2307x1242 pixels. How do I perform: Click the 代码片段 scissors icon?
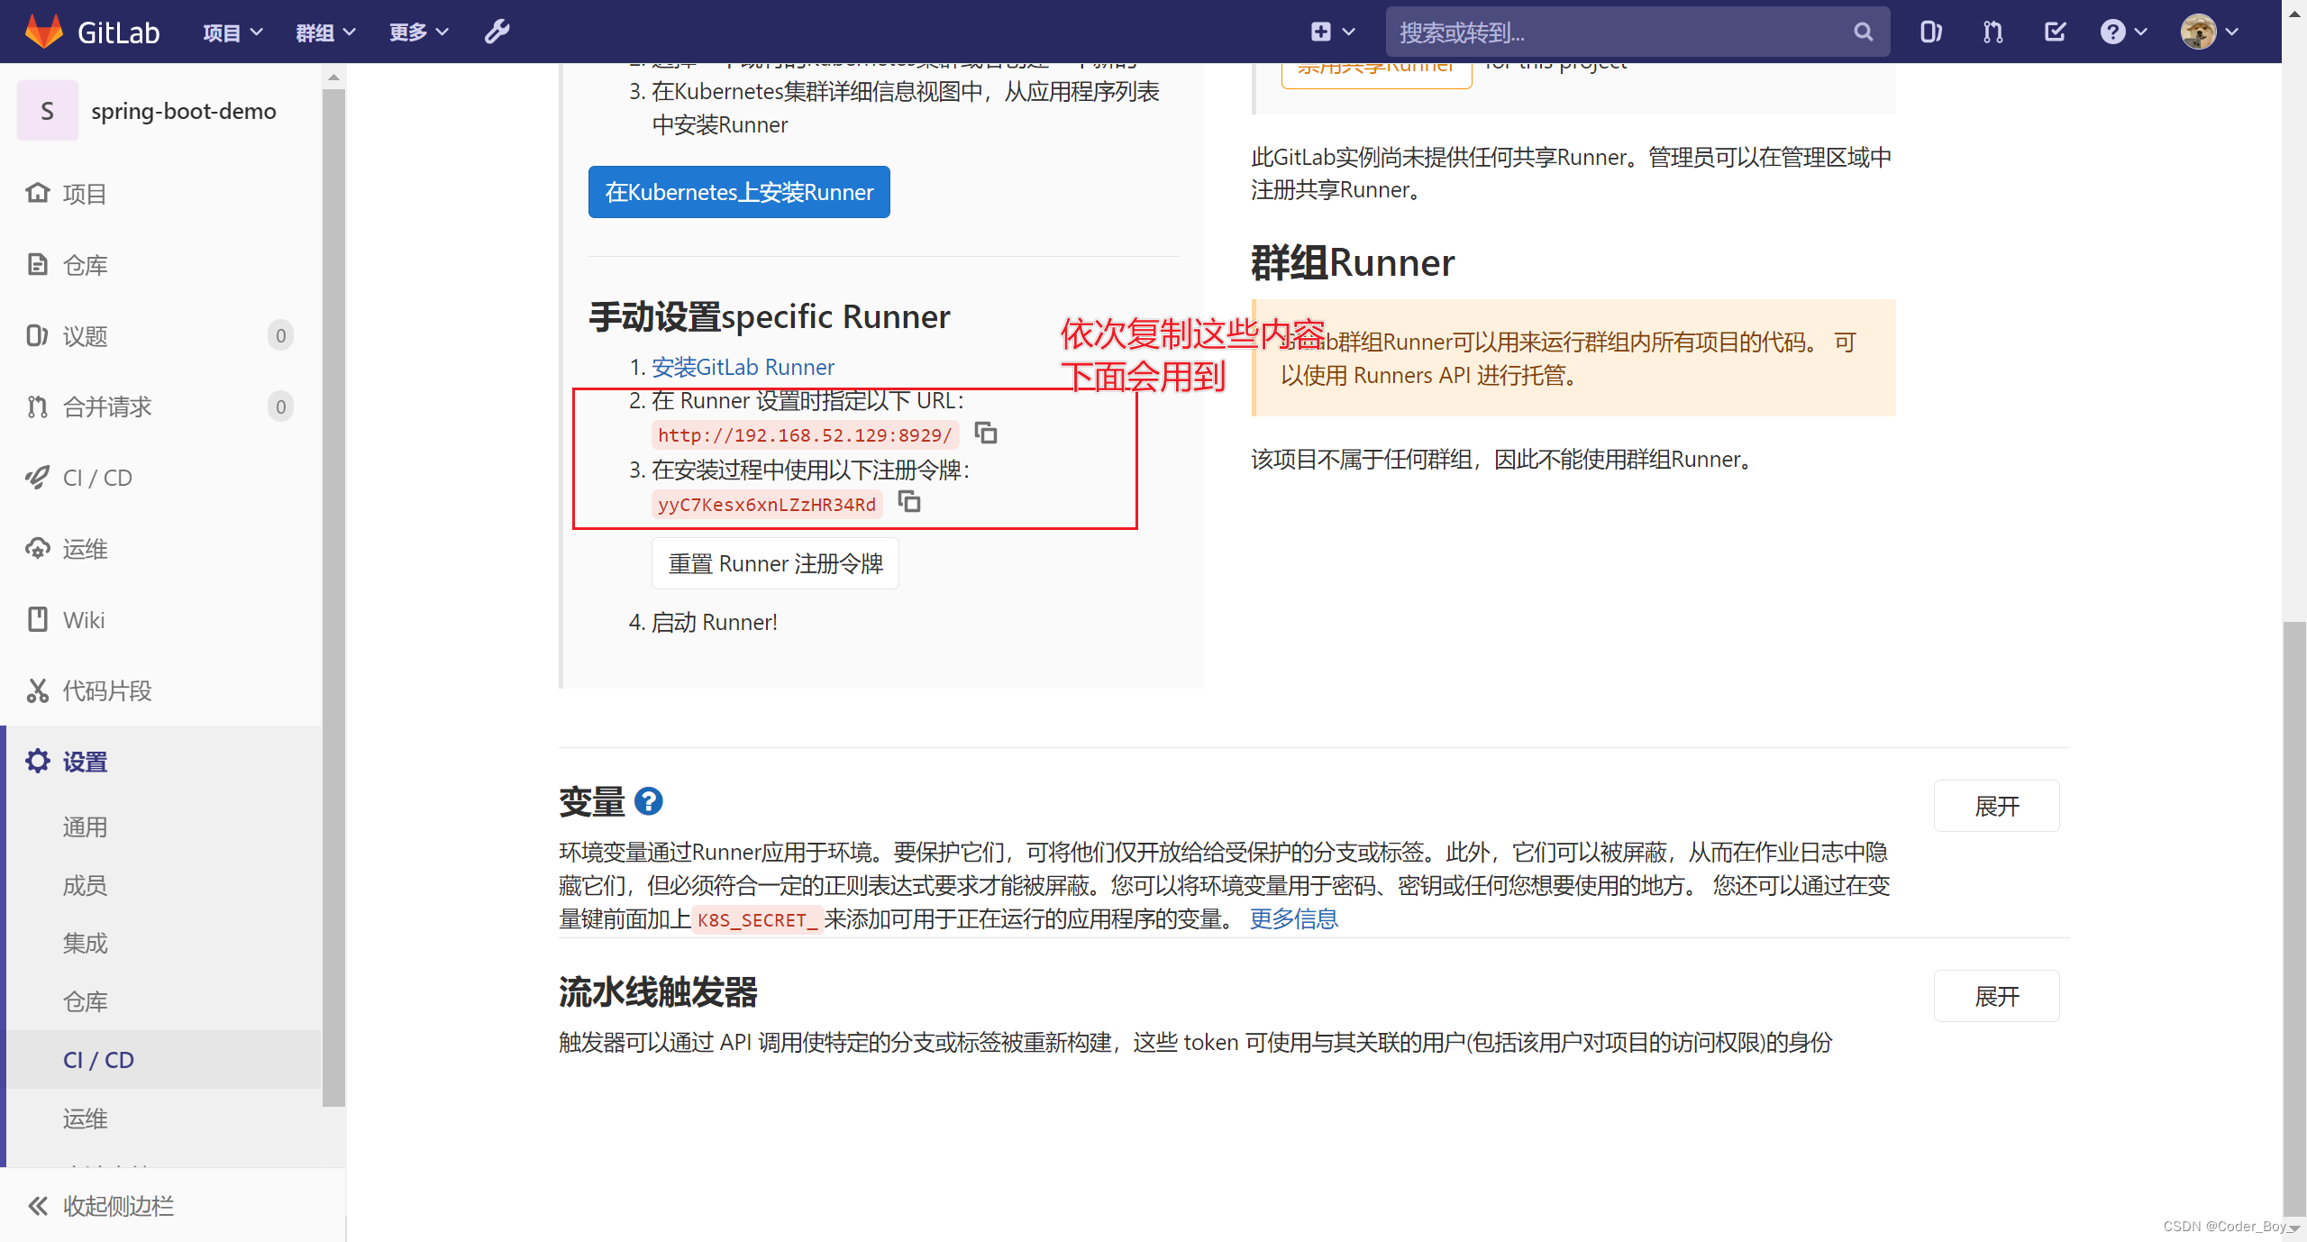37,690
